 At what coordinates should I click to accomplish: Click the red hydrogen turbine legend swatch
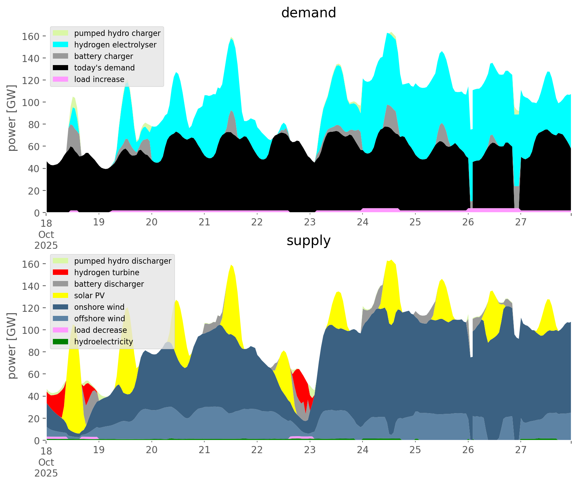coord(61,272)
